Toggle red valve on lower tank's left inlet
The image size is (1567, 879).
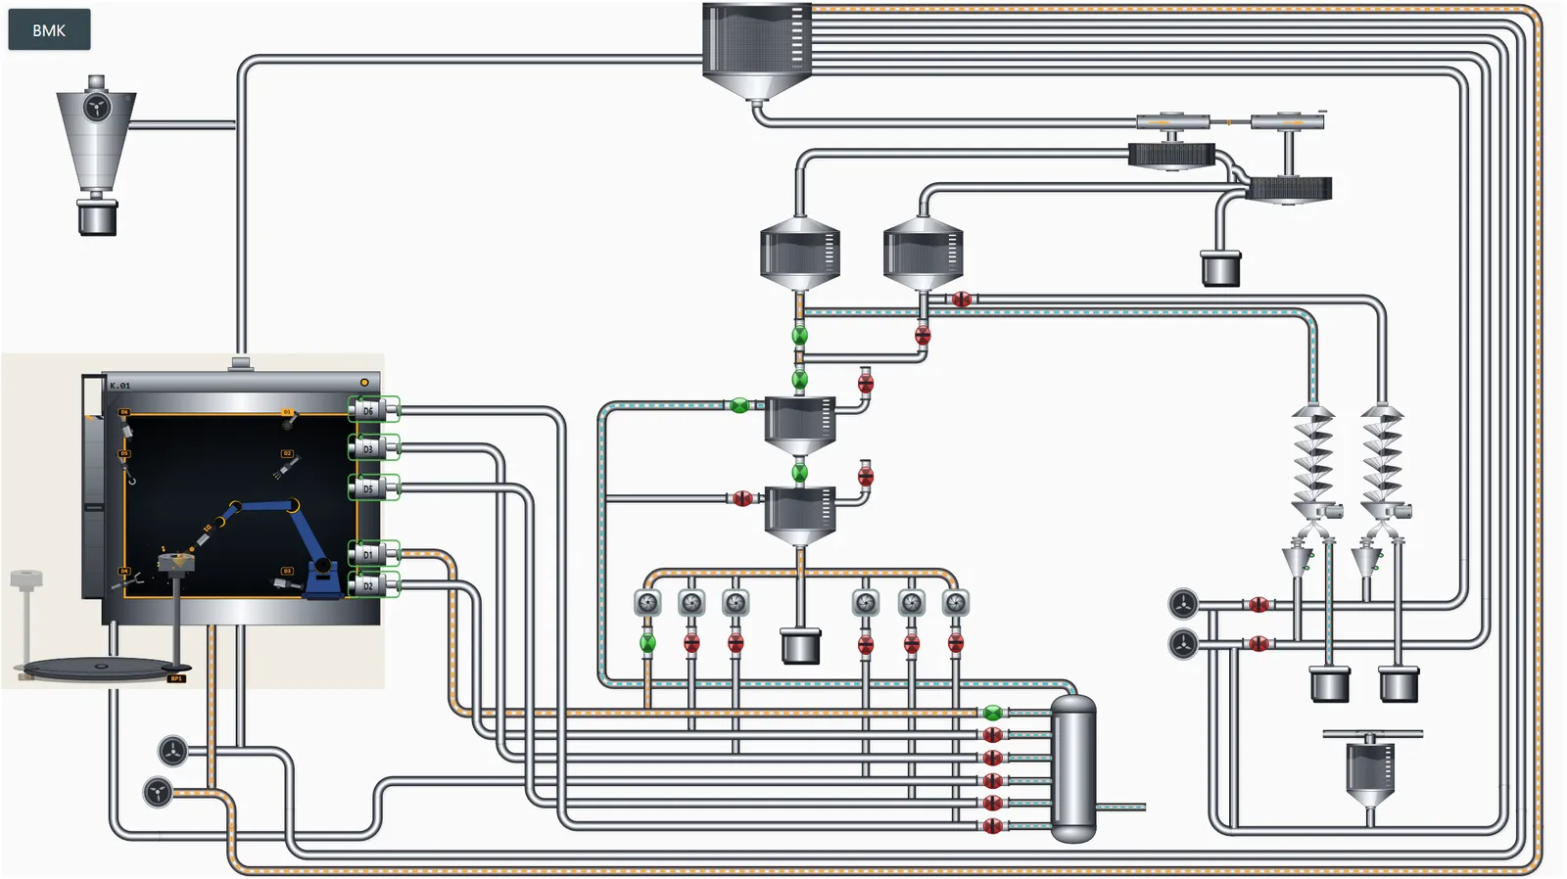tap(742, 498)
